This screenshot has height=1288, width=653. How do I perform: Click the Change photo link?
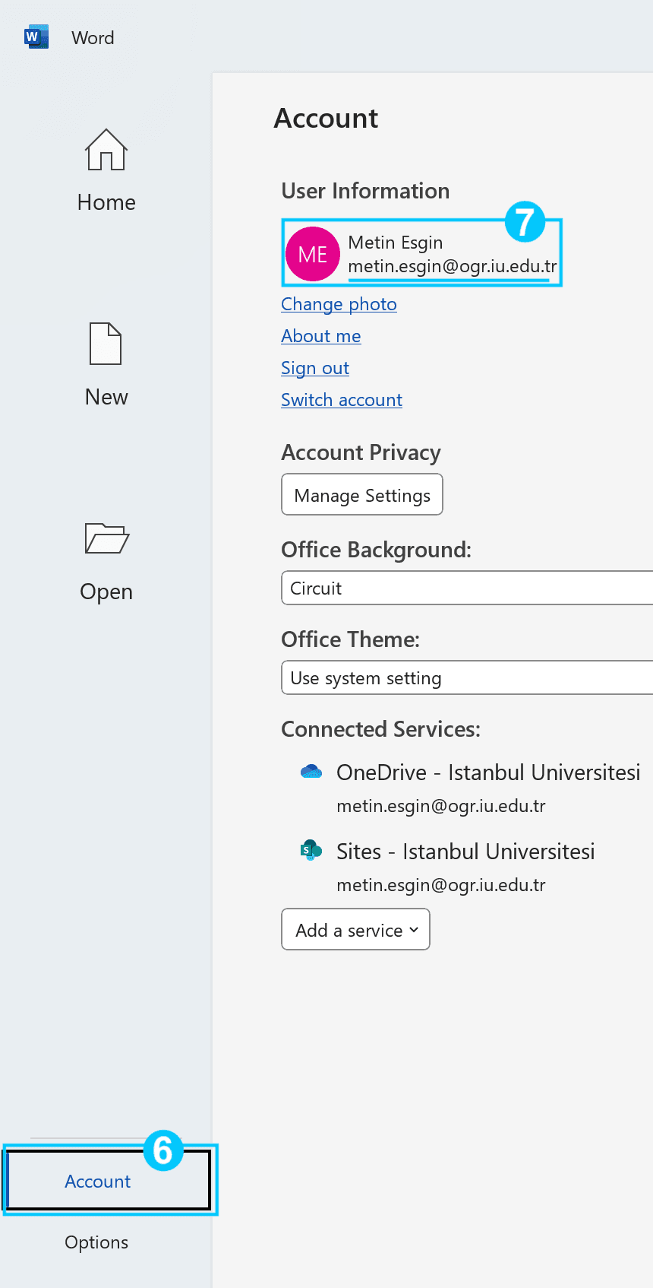(339, 304)
